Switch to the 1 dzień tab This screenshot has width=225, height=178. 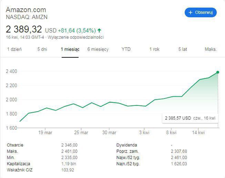click(14, 49)
